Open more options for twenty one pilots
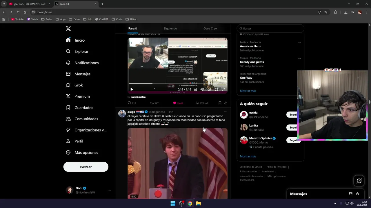 [x=299, y=58]
